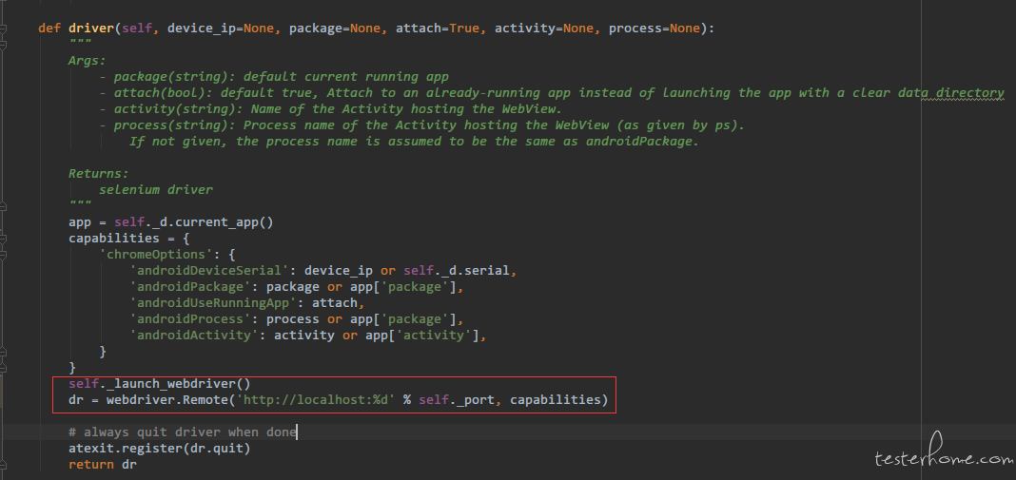Click docstring line 'If not given, the process name'
Viewport: 1016px width, 480px height.
pyautogui.click(x=414, y=142)
